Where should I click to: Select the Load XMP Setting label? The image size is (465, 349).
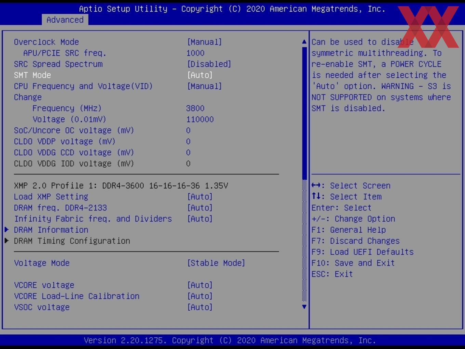[51, 197]
